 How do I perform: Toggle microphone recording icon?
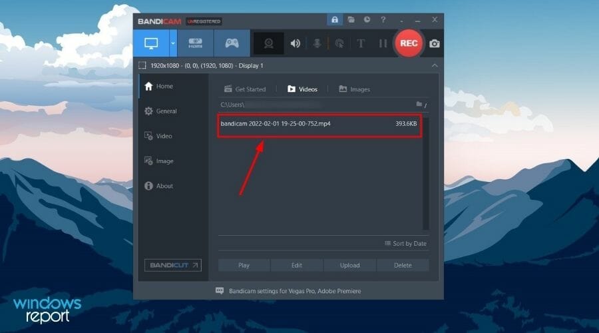(317, 43)
